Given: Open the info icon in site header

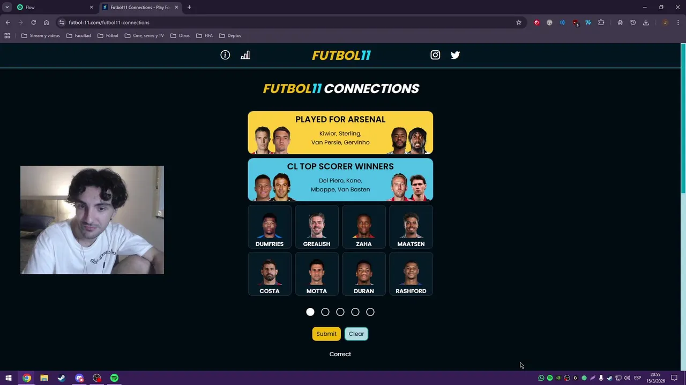Looking at the screenshot, I should point(225,55).
